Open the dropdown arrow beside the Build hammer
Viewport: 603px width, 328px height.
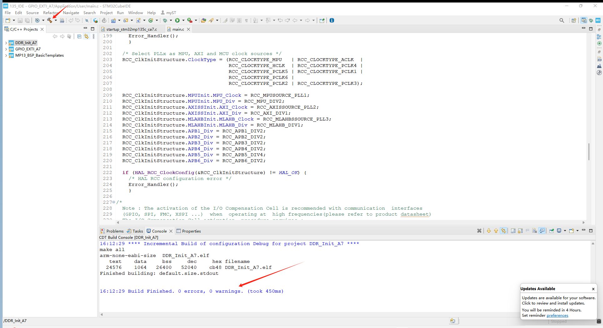(56, 21)
